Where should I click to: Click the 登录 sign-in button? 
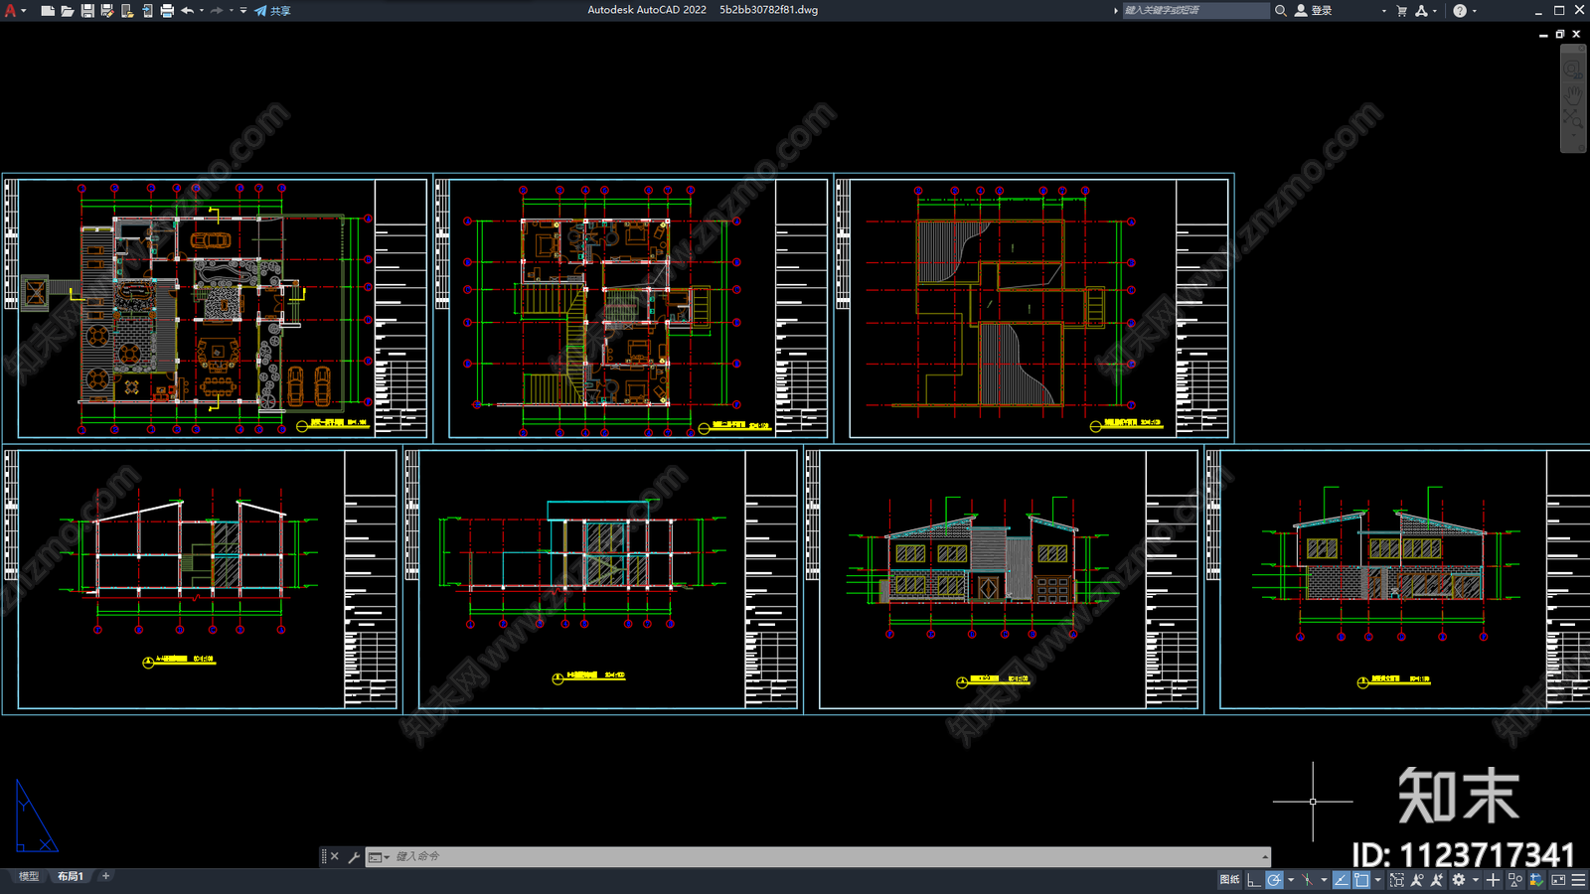(1314, 10)
